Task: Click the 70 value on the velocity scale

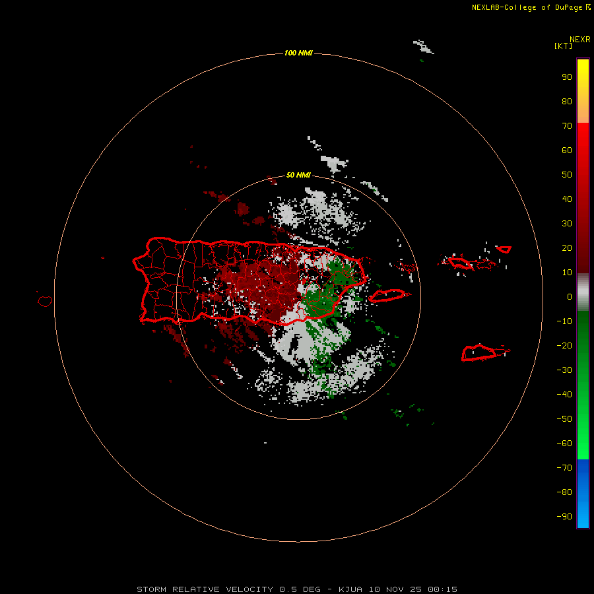Action: (567, 126)
